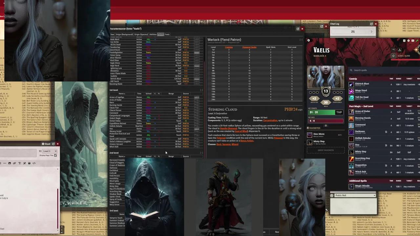Screen dimensions: 420x236
Task: Click the ID card icon in sheet header
Action: [x=413, y=41]
